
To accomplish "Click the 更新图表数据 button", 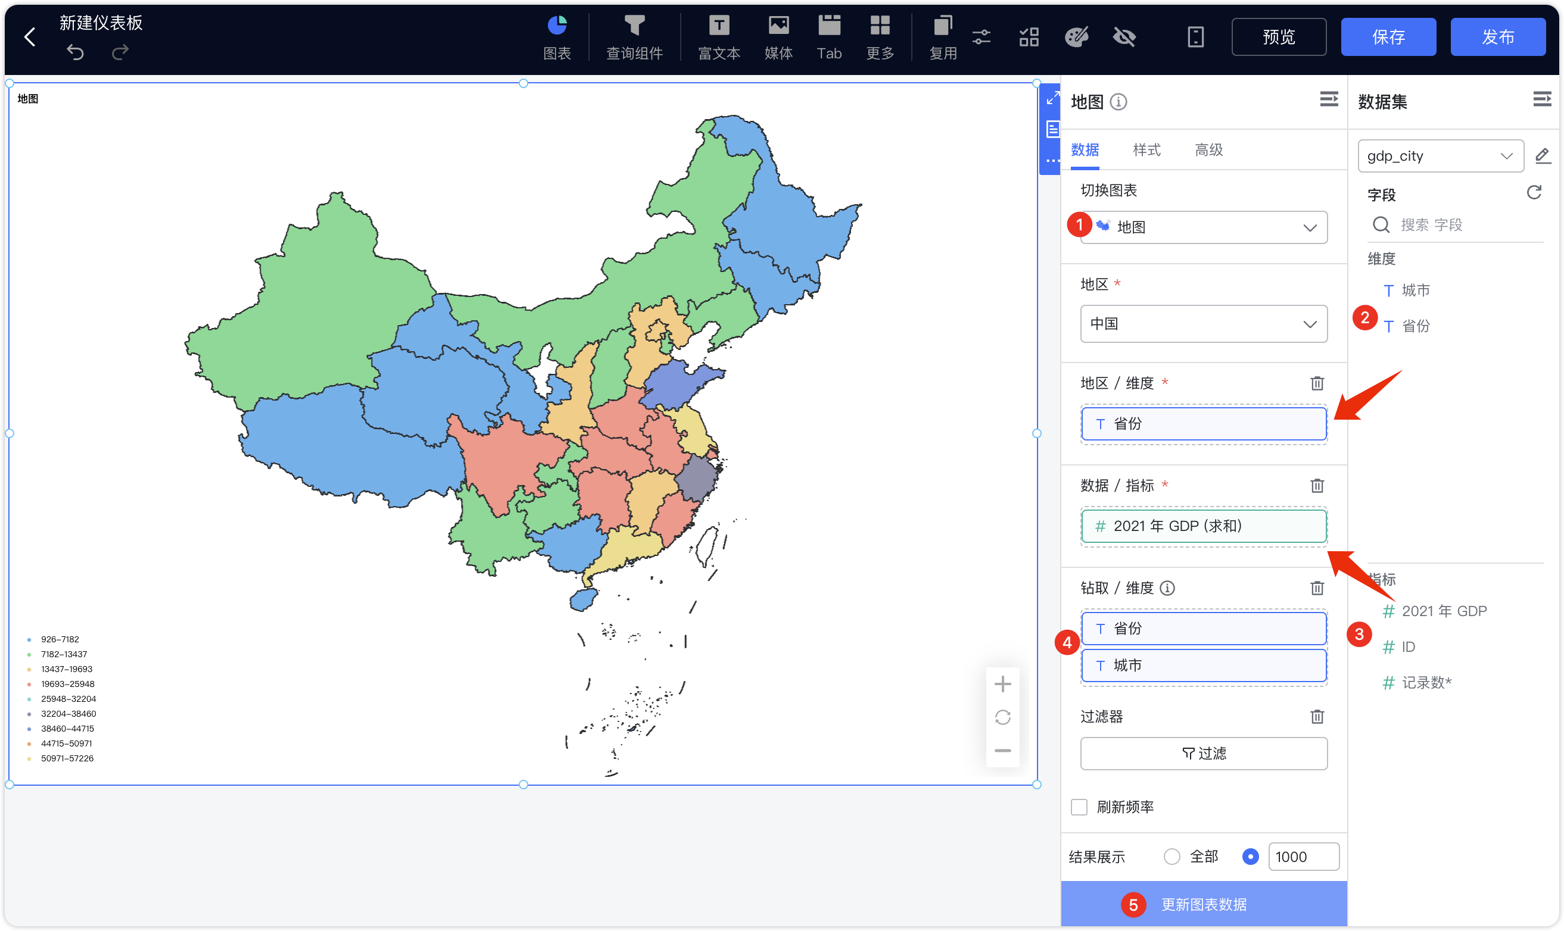I will (1203, 905).
